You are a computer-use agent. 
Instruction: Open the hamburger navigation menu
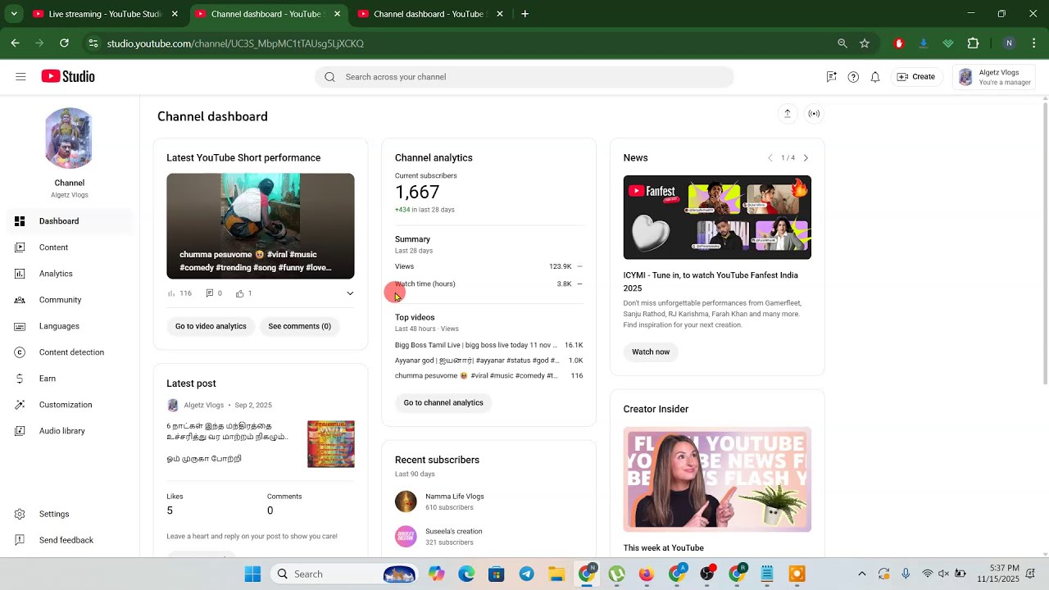tap(20, 76)
